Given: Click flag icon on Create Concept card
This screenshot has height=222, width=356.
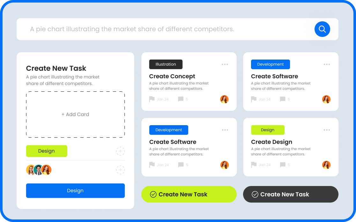Looking at the screenshot, I should tap(152, 99).
